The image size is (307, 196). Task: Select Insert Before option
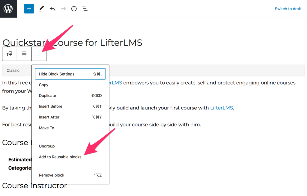click(70, 106)
